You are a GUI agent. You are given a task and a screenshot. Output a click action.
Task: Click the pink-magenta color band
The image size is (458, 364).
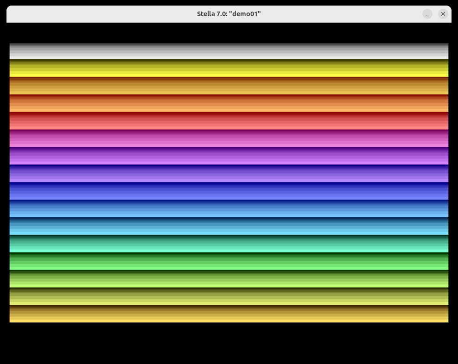click(x=229, y=138)
